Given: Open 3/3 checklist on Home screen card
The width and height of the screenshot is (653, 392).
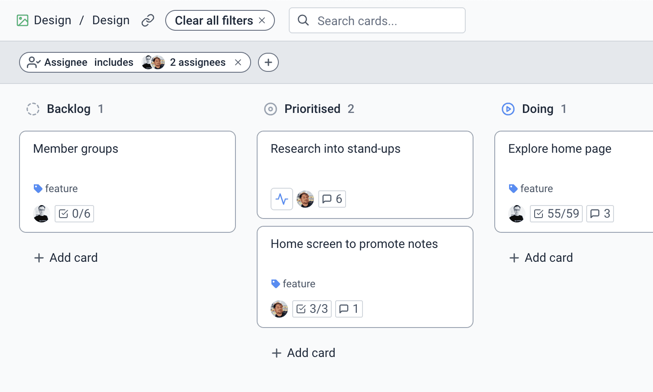Looking at the screenshot, I should click(x=312, y=309).
